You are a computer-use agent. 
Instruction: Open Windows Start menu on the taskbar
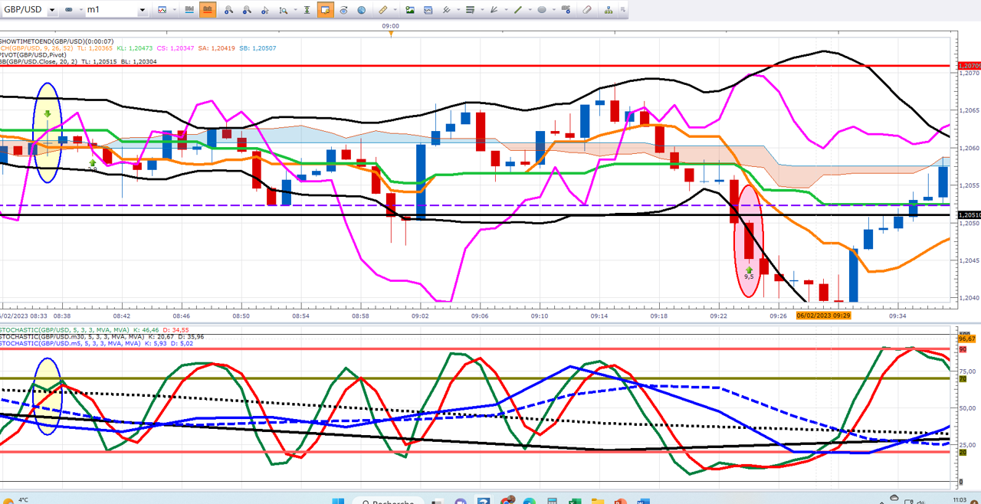tap(338, 501)
